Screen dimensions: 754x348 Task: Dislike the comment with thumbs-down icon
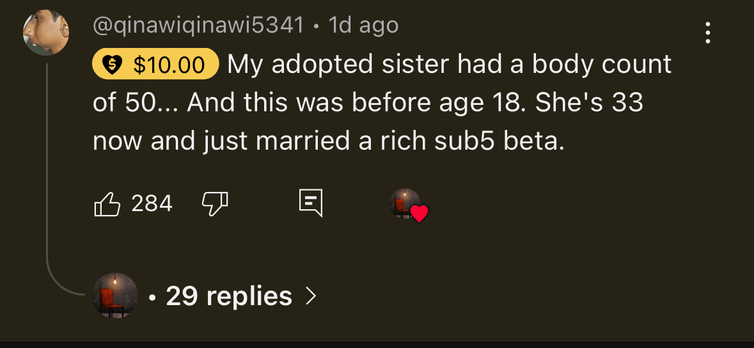[214, 204]
